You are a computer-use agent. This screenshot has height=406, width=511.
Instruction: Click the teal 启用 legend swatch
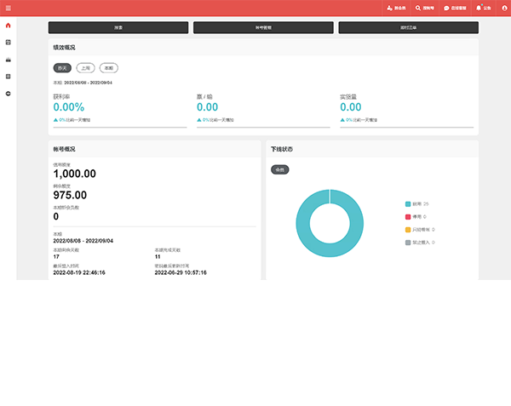point(408,204)
